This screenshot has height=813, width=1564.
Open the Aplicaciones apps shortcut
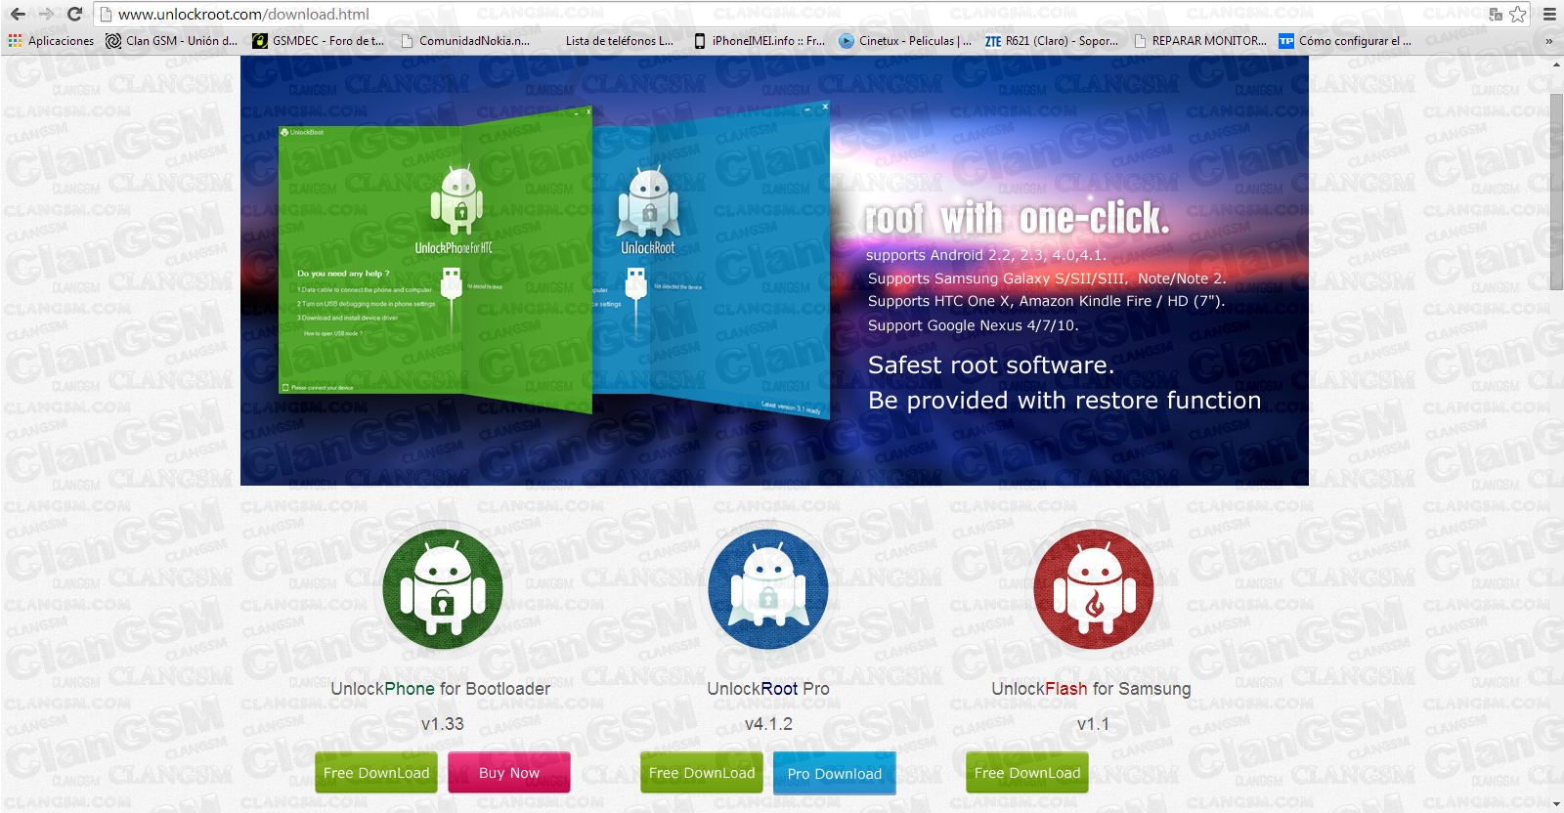click(52, 41)
